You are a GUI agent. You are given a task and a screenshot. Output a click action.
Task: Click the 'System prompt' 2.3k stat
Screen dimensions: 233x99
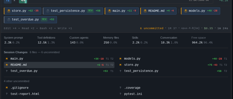13,40
